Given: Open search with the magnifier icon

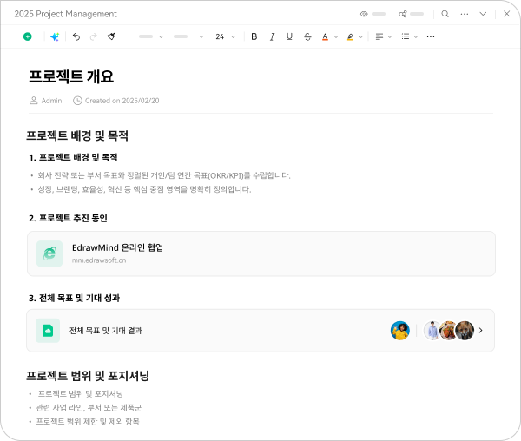Looking at the screenshot, I should 445,14.
